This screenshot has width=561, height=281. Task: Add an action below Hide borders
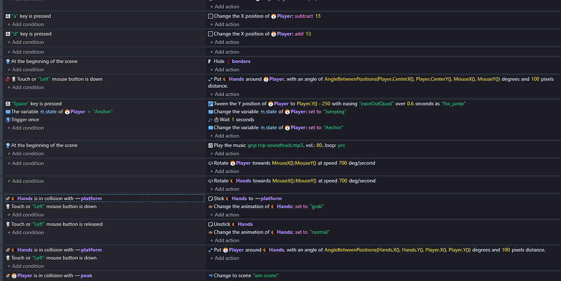point(225,70)
